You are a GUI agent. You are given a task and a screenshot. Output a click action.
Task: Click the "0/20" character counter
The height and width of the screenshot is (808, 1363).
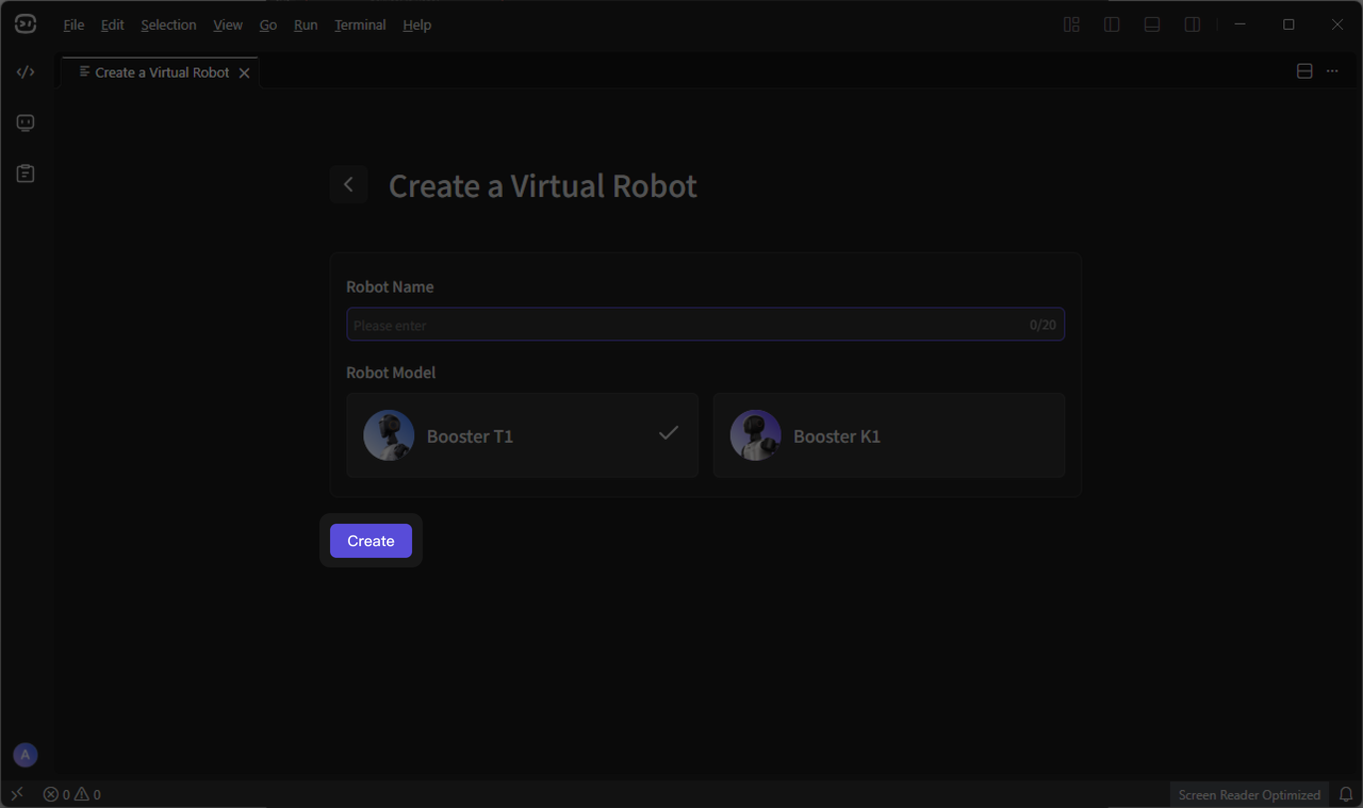1042,325
